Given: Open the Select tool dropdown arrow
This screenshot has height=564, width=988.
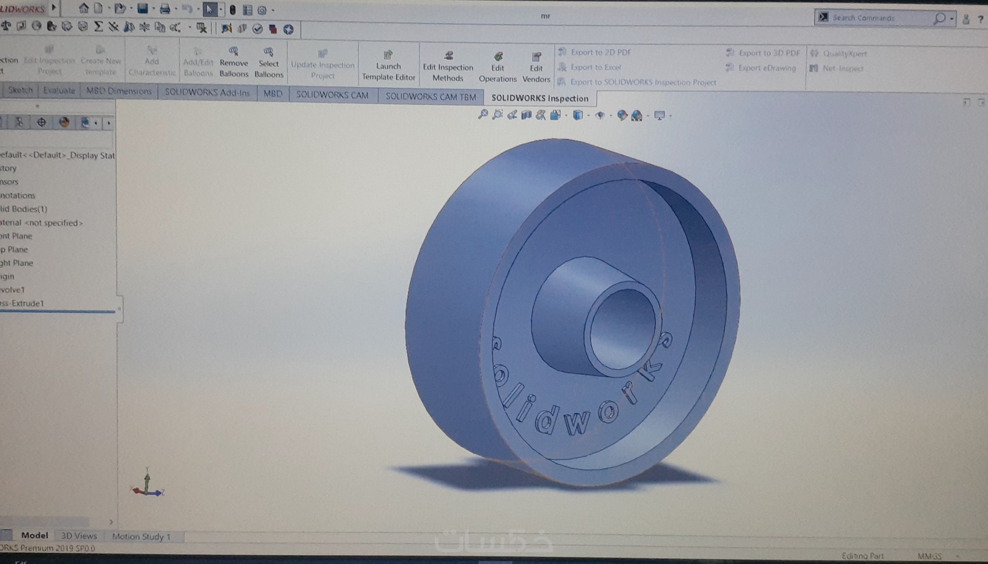Looking at the screenshot, I should point(220,9).
